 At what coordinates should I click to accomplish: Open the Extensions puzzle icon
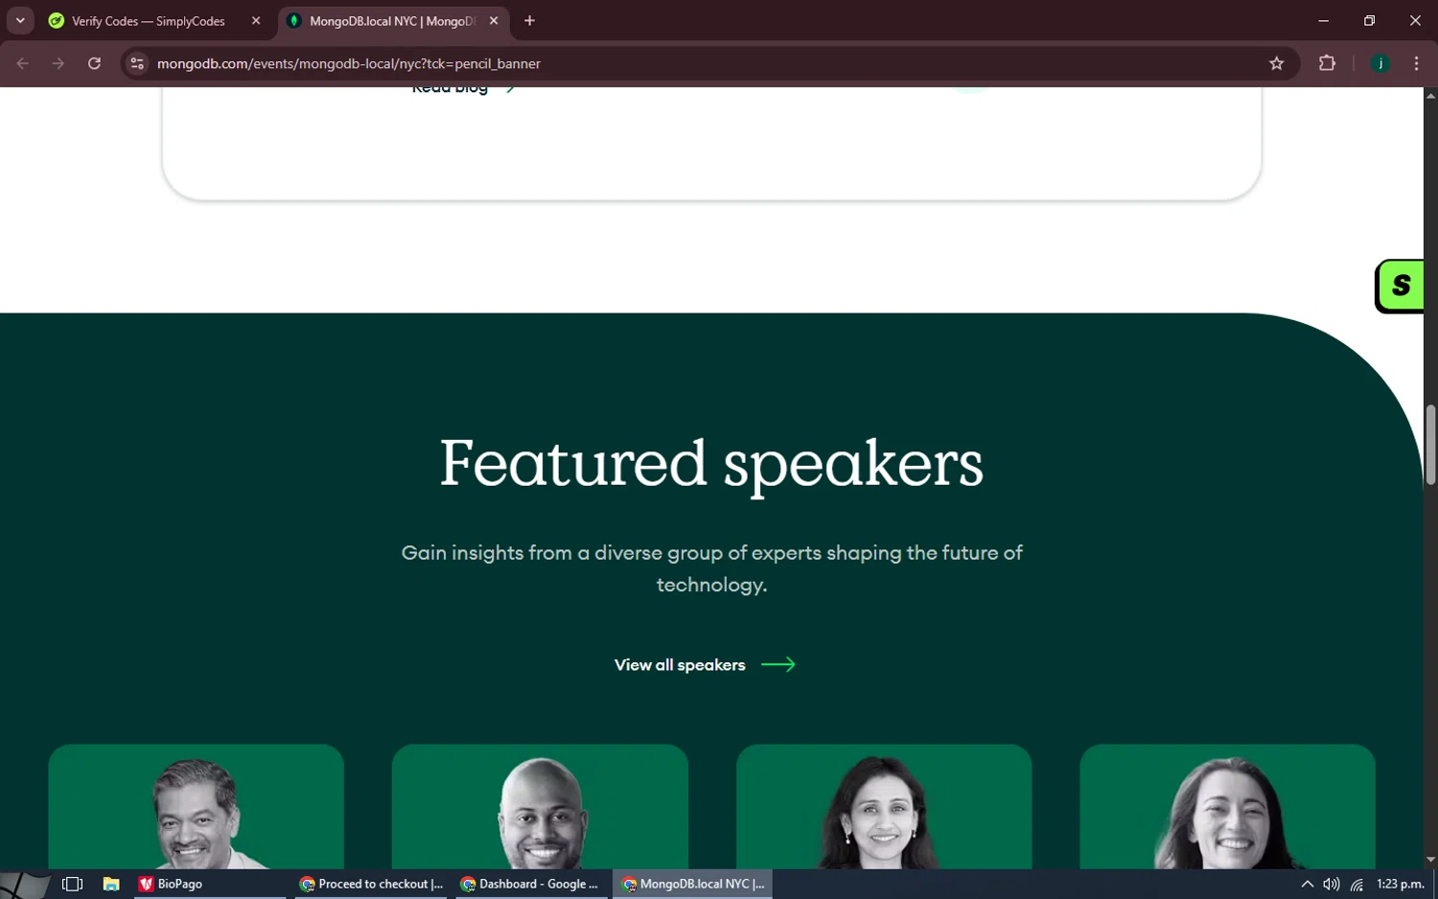click(x=1327, y=63)
